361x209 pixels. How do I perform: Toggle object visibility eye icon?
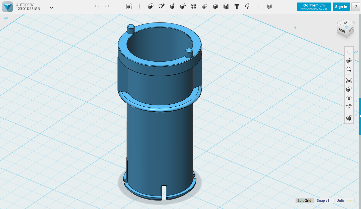tap(349, 98)
